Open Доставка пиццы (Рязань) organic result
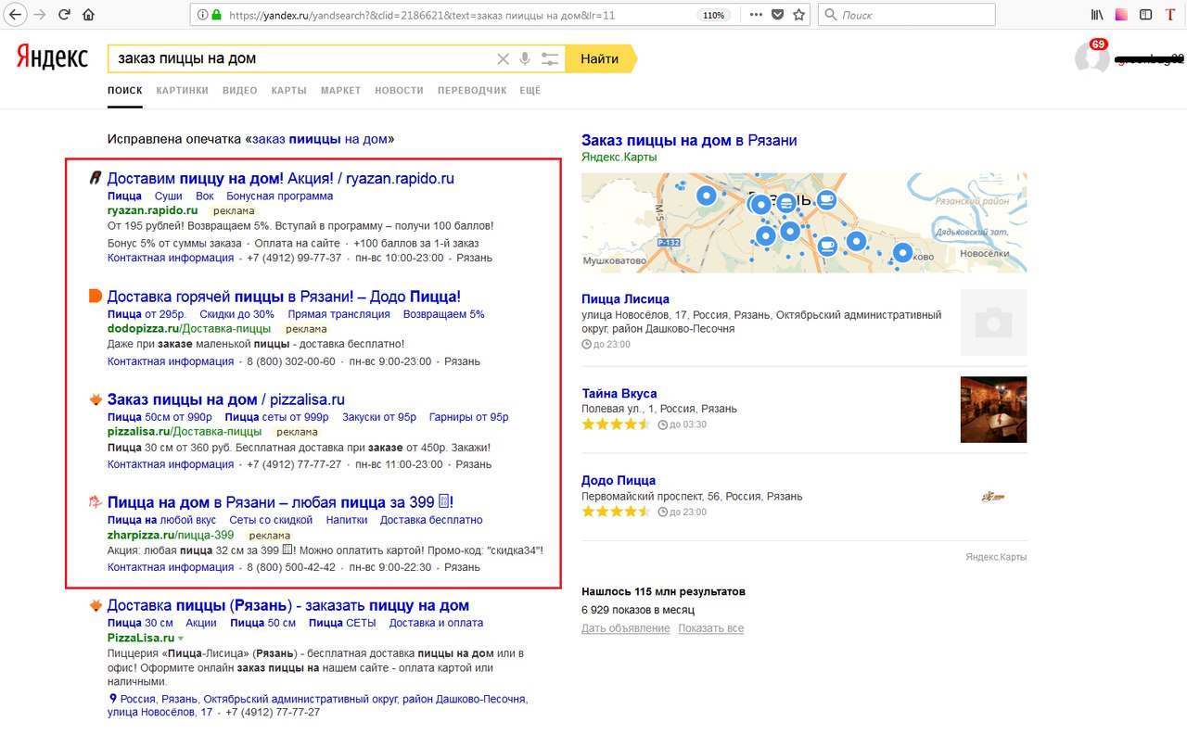This screenshot has width=1187, height=734. point(288,605)
